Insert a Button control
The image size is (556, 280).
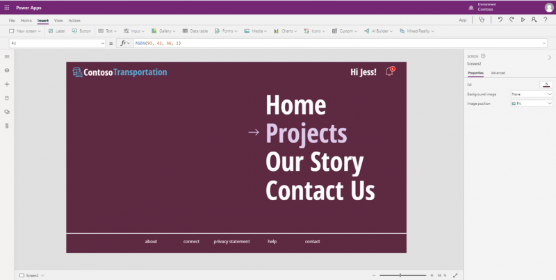click(81, 31)
